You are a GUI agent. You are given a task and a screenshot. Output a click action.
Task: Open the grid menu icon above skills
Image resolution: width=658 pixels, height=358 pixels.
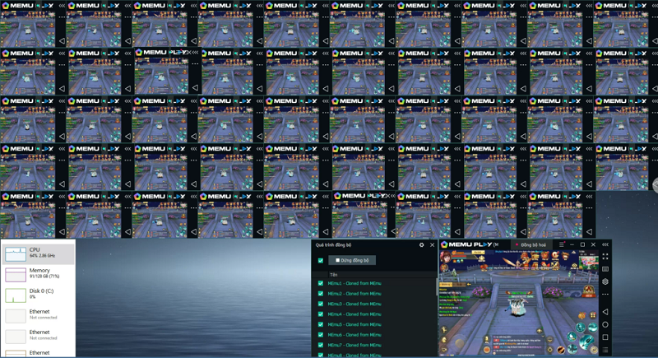tap(592, 315)
